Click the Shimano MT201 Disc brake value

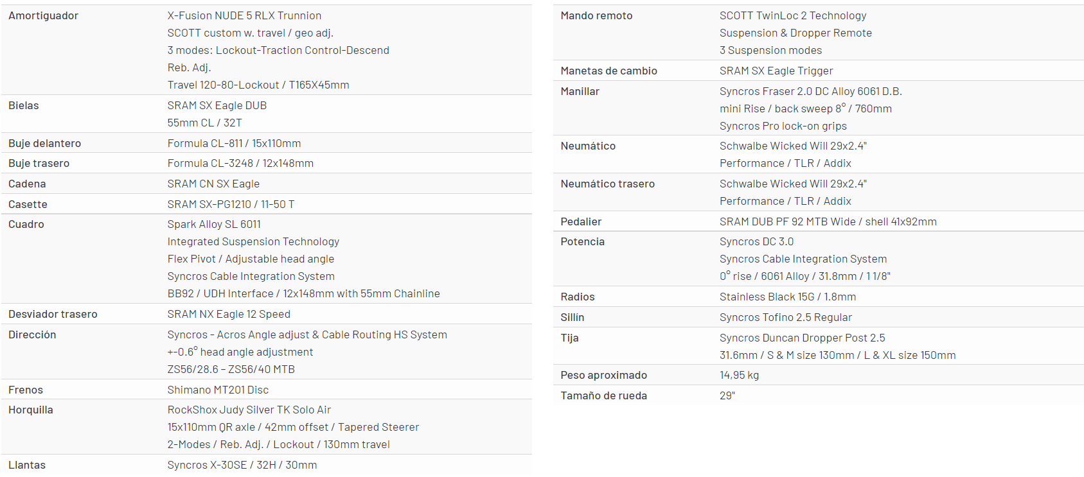(218, 390)
